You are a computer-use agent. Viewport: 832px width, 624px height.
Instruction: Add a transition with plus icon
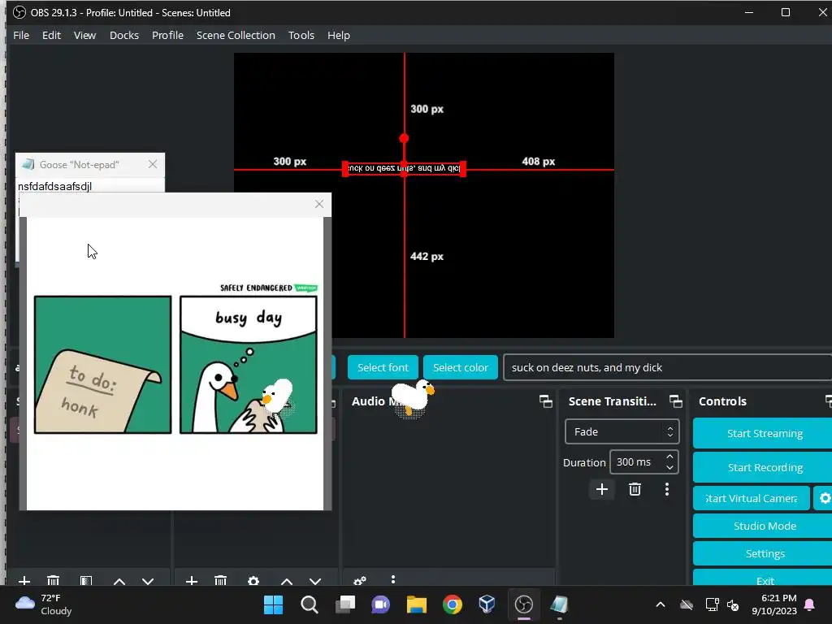tap(602, 489)
